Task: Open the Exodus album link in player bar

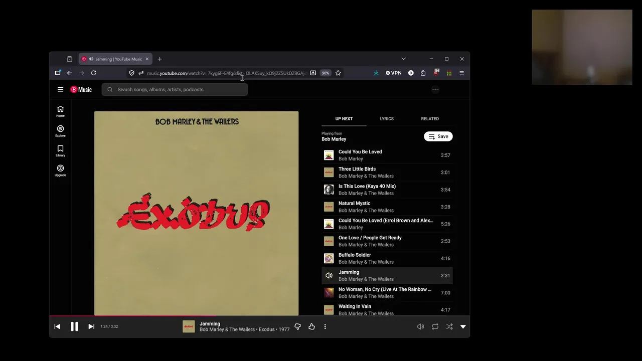Action: coord(266,329)
